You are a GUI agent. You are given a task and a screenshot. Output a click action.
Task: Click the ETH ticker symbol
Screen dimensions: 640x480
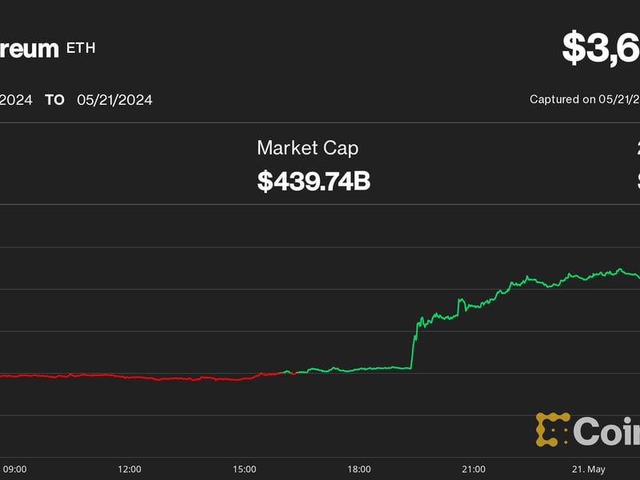click(82, 48)
